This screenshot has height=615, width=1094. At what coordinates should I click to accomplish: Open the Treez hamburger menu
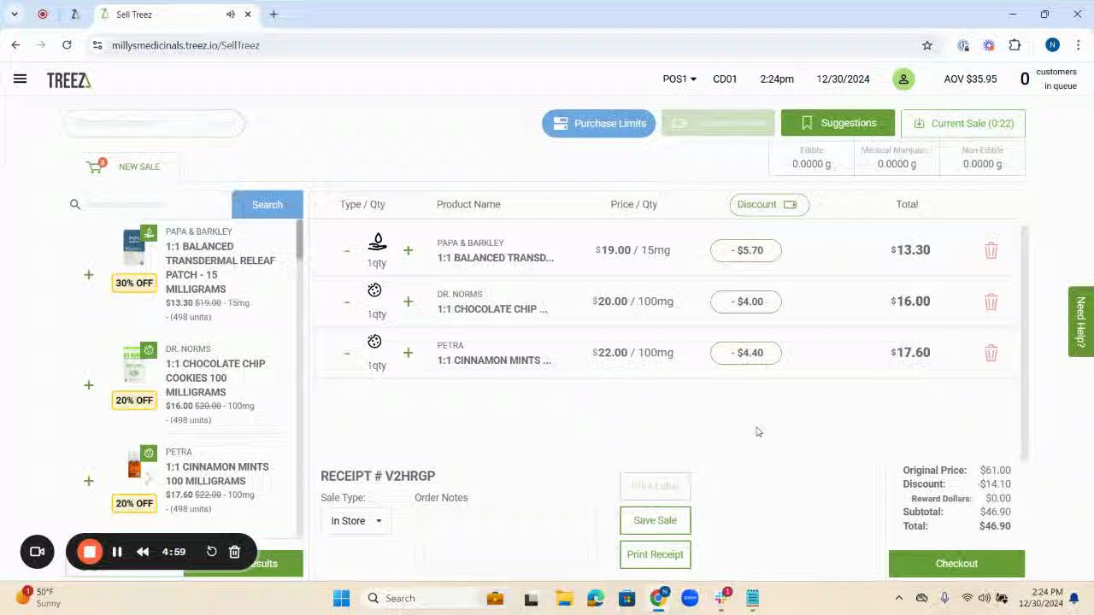(20, 79)
